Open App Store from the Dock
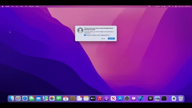Screen dimensions: 192x108 coord(120,98)
